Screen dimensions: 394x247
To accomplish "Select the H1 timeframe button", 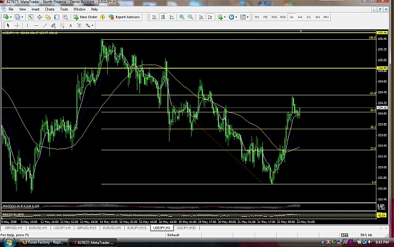I will pos(291,17).
